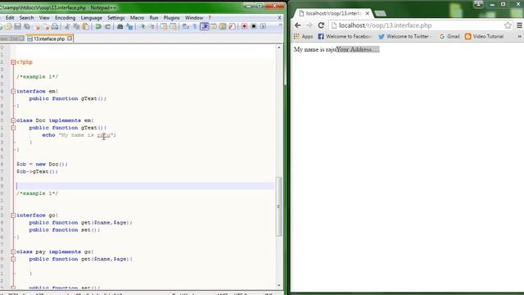This screenshot has width=524, height=295.
Task: Open the Encoding menu
Action: pyautogui.click(x=65, y=18)
